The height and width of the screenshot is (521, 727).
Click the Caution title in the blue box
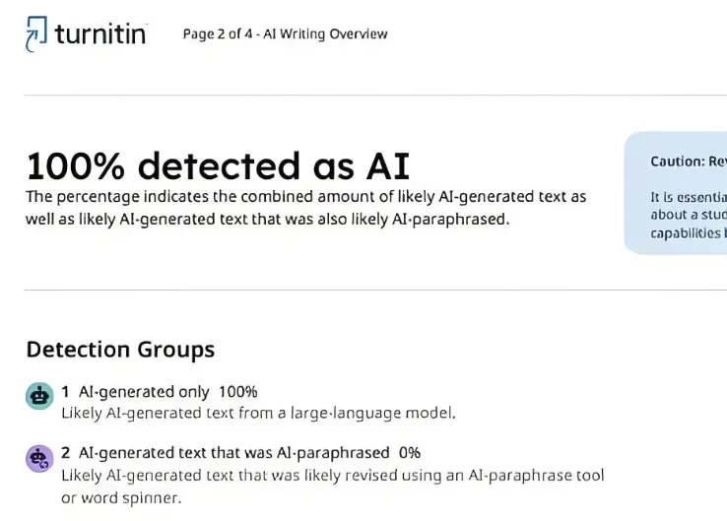click(x=689, y=162)
